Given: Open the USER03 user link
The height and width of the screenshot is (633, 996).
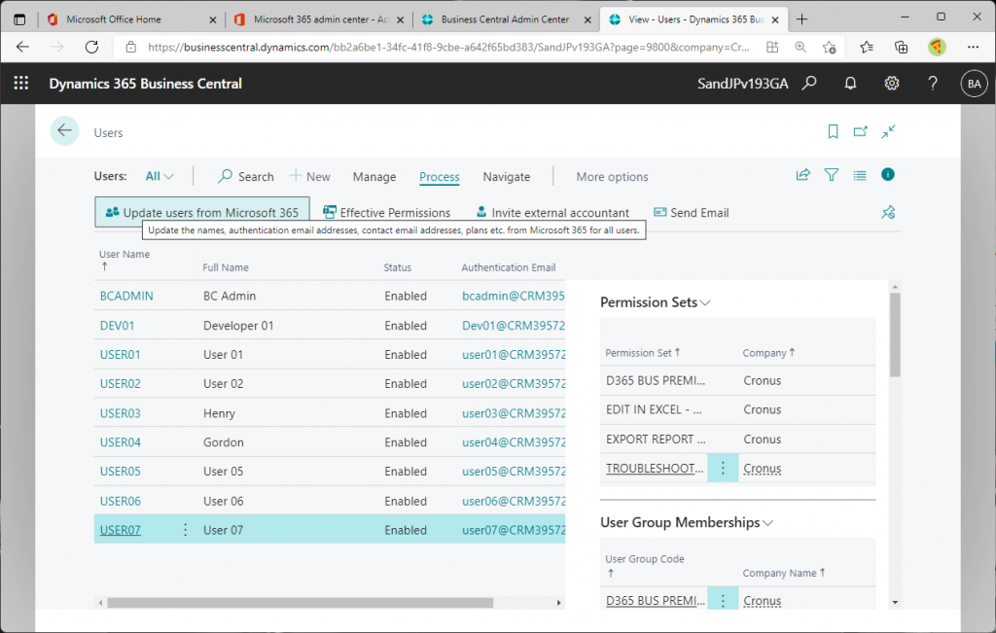Looking at the screenshot, I should click(x=120, y=413).
